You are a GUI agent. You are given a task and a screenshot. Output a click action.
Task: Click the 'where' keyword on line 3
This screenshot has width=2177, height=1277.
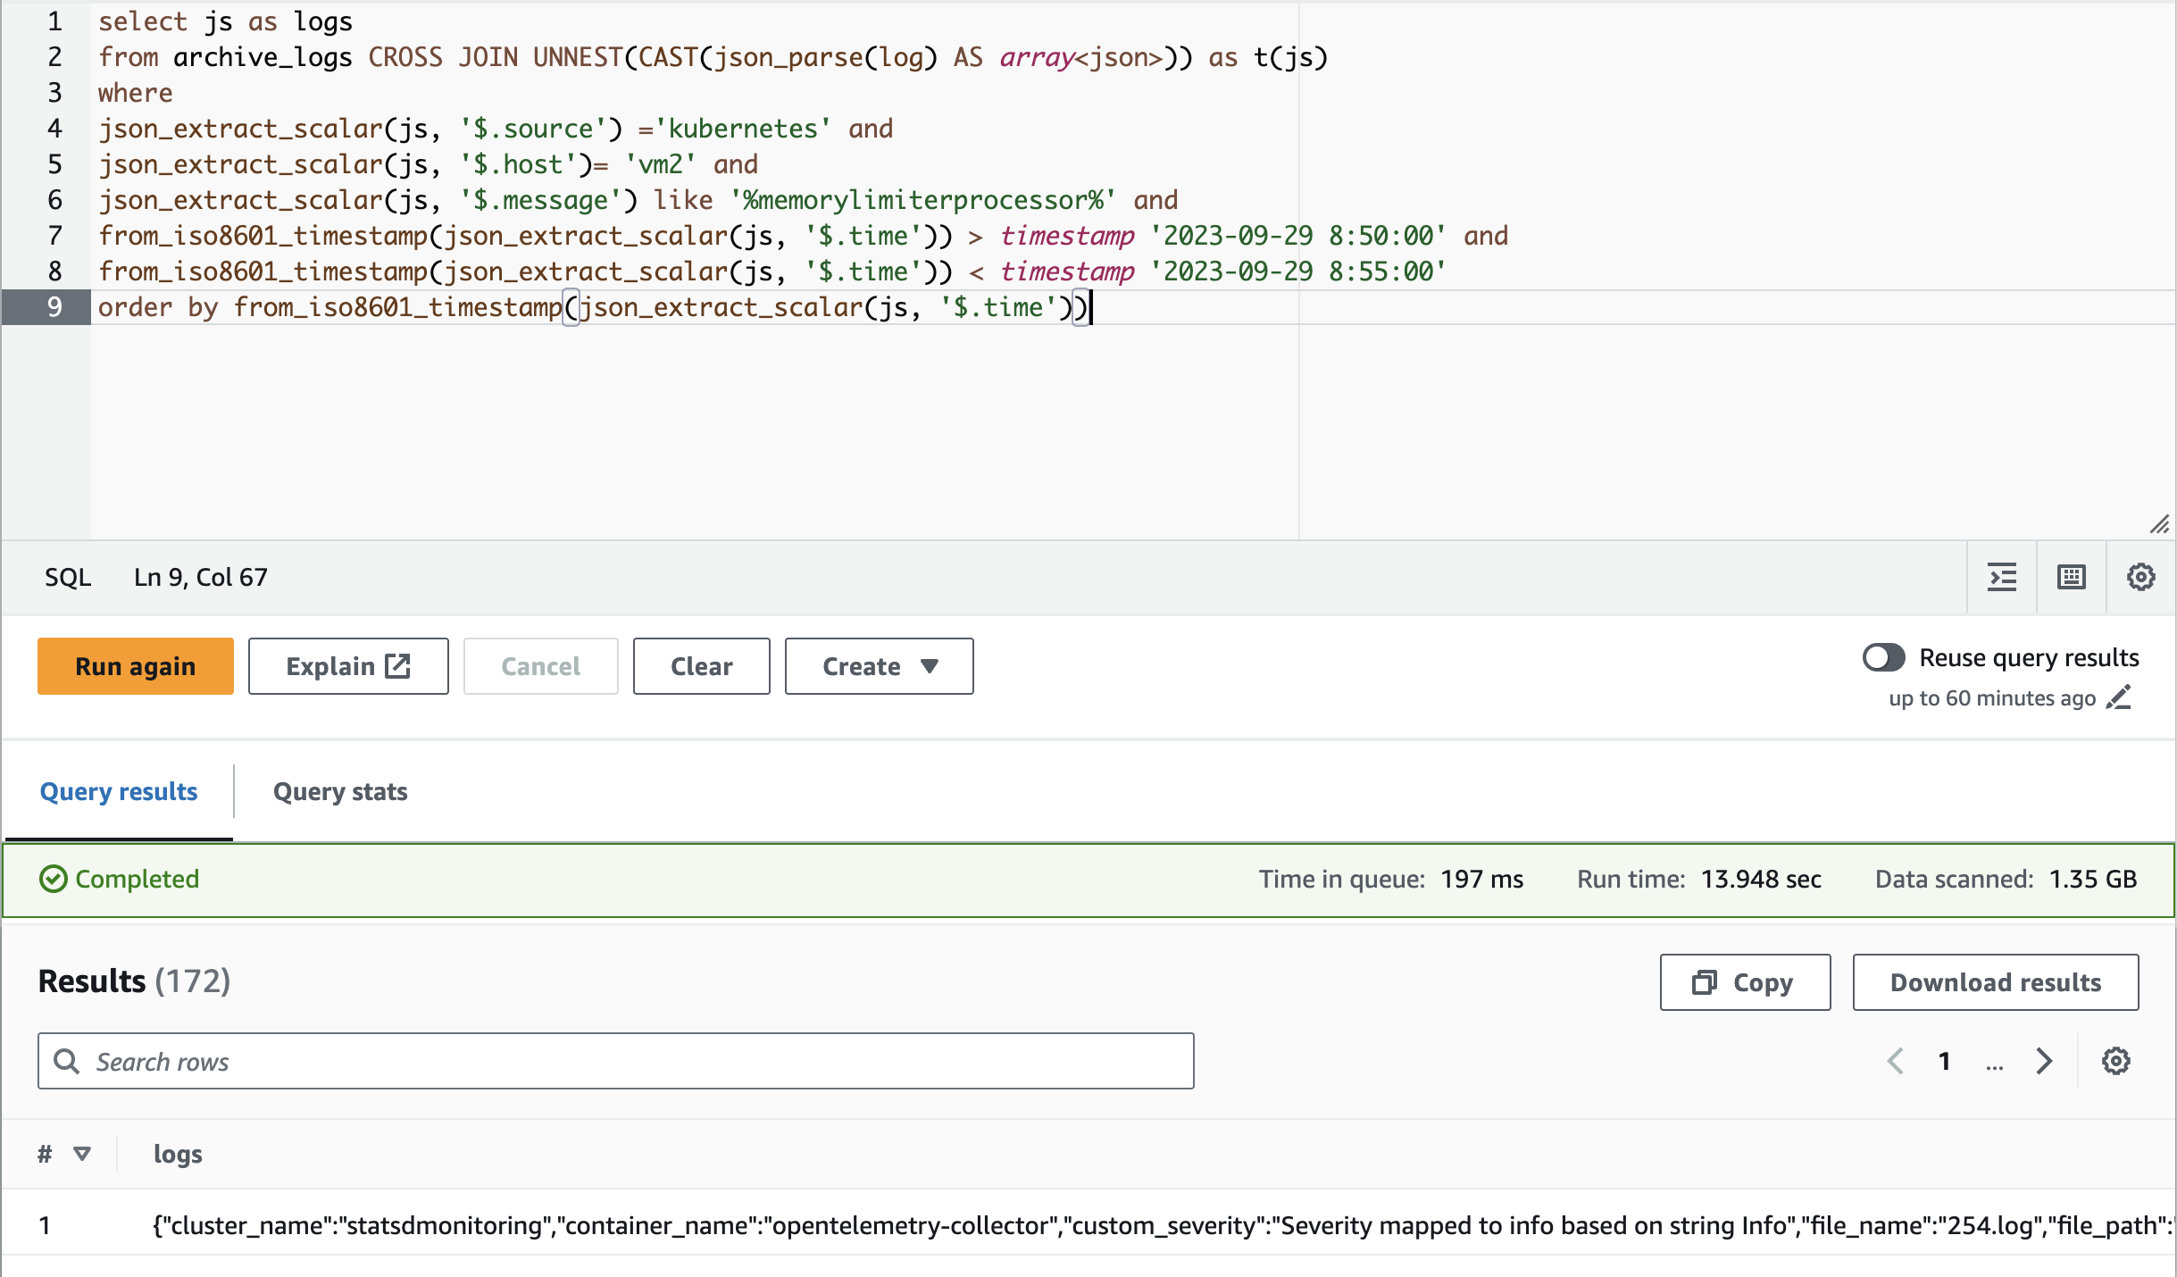tap(135, 93)
